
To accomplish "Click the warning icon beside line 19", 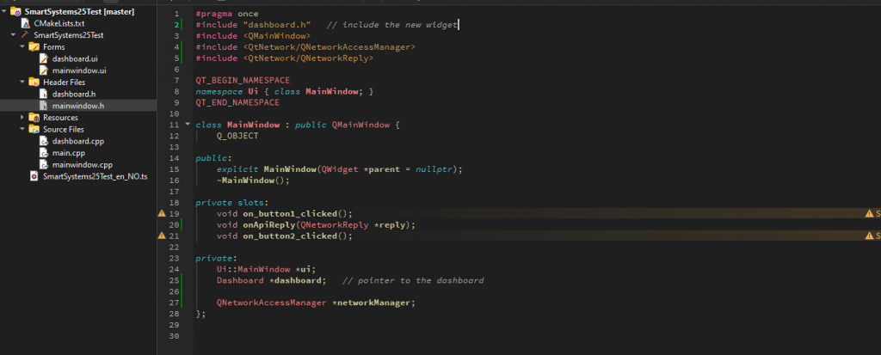I will (162, 213).
